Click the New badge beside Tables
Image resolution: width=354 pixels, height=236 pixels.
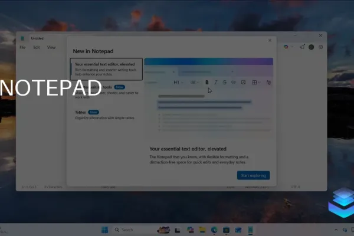coord(93,112)
